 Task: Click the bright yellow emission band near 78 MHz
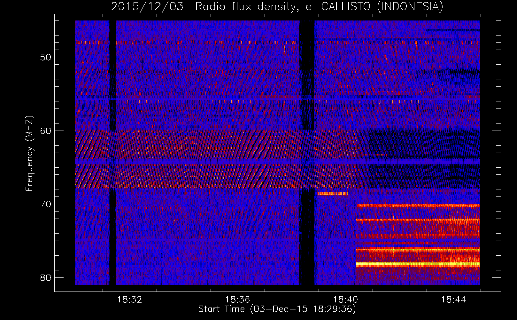418,264
